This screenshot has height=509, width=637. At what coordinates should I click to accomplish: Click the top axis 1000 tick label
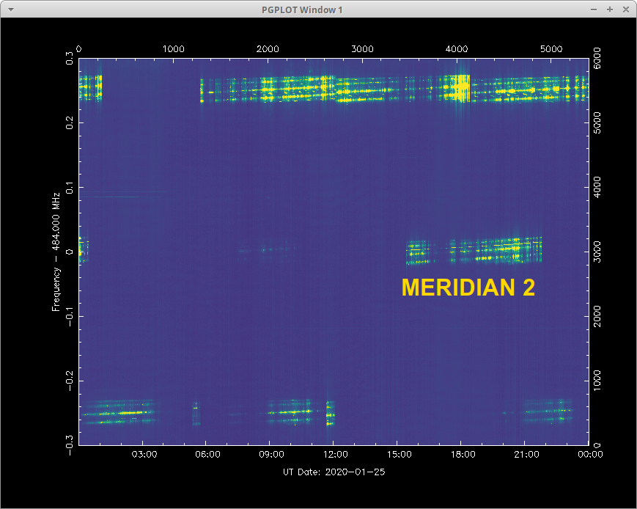click(x=174, y=49)
